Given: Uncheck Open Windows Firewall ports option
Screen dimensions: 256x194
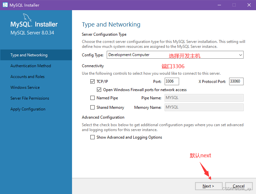Looking at the screenshot, I should (99, 89).
